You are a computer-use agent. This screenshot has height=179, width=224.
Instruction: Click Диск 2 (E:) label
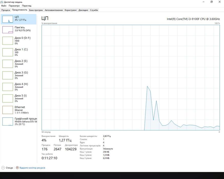click(21, 61)
